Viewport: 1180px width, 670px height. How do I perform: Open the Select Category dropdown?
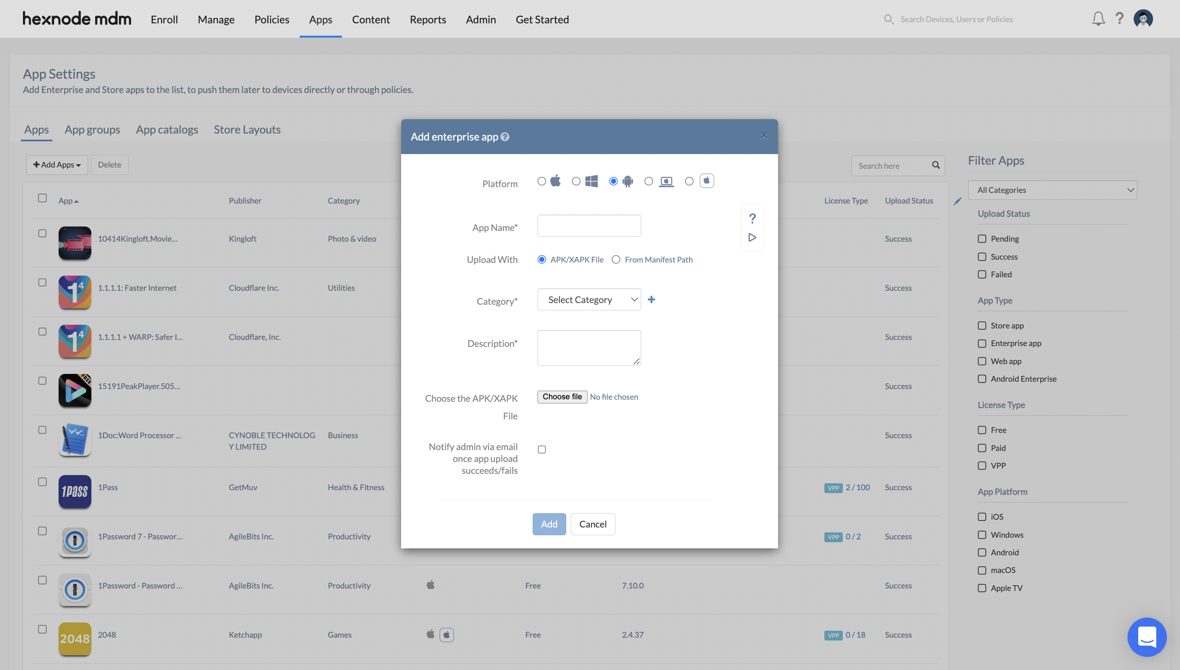pyautogui.click(x=588, y=299)
